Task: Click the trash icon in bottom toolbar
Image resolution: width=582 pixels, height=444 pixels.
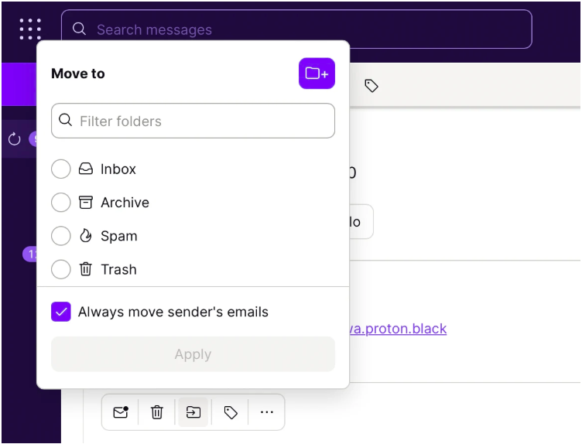Action: (x=157, y=412)
